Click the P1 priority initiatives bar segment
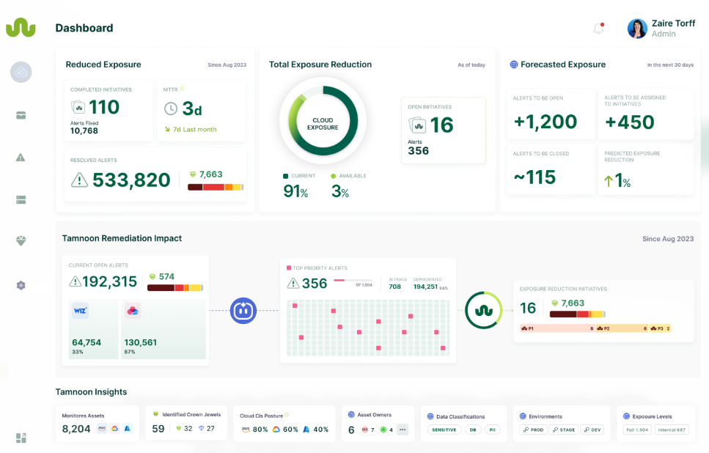Viewport: 709px width, 453px height. [x=557, y=328]
